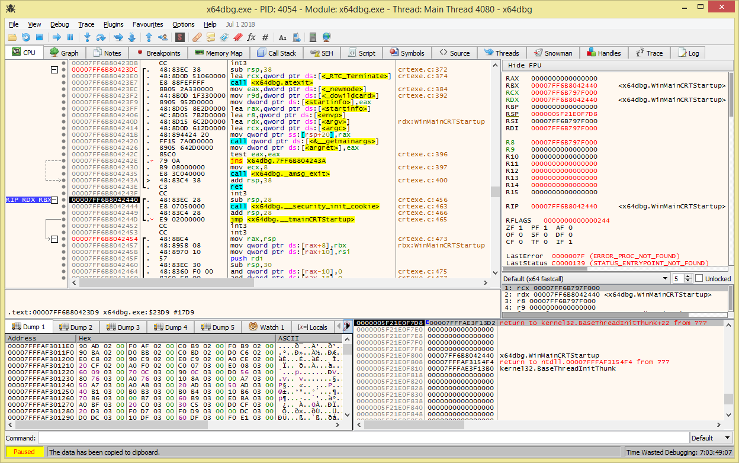739x463 pixels.
Task: Run the debuggee
Action: tap(57, 37)
